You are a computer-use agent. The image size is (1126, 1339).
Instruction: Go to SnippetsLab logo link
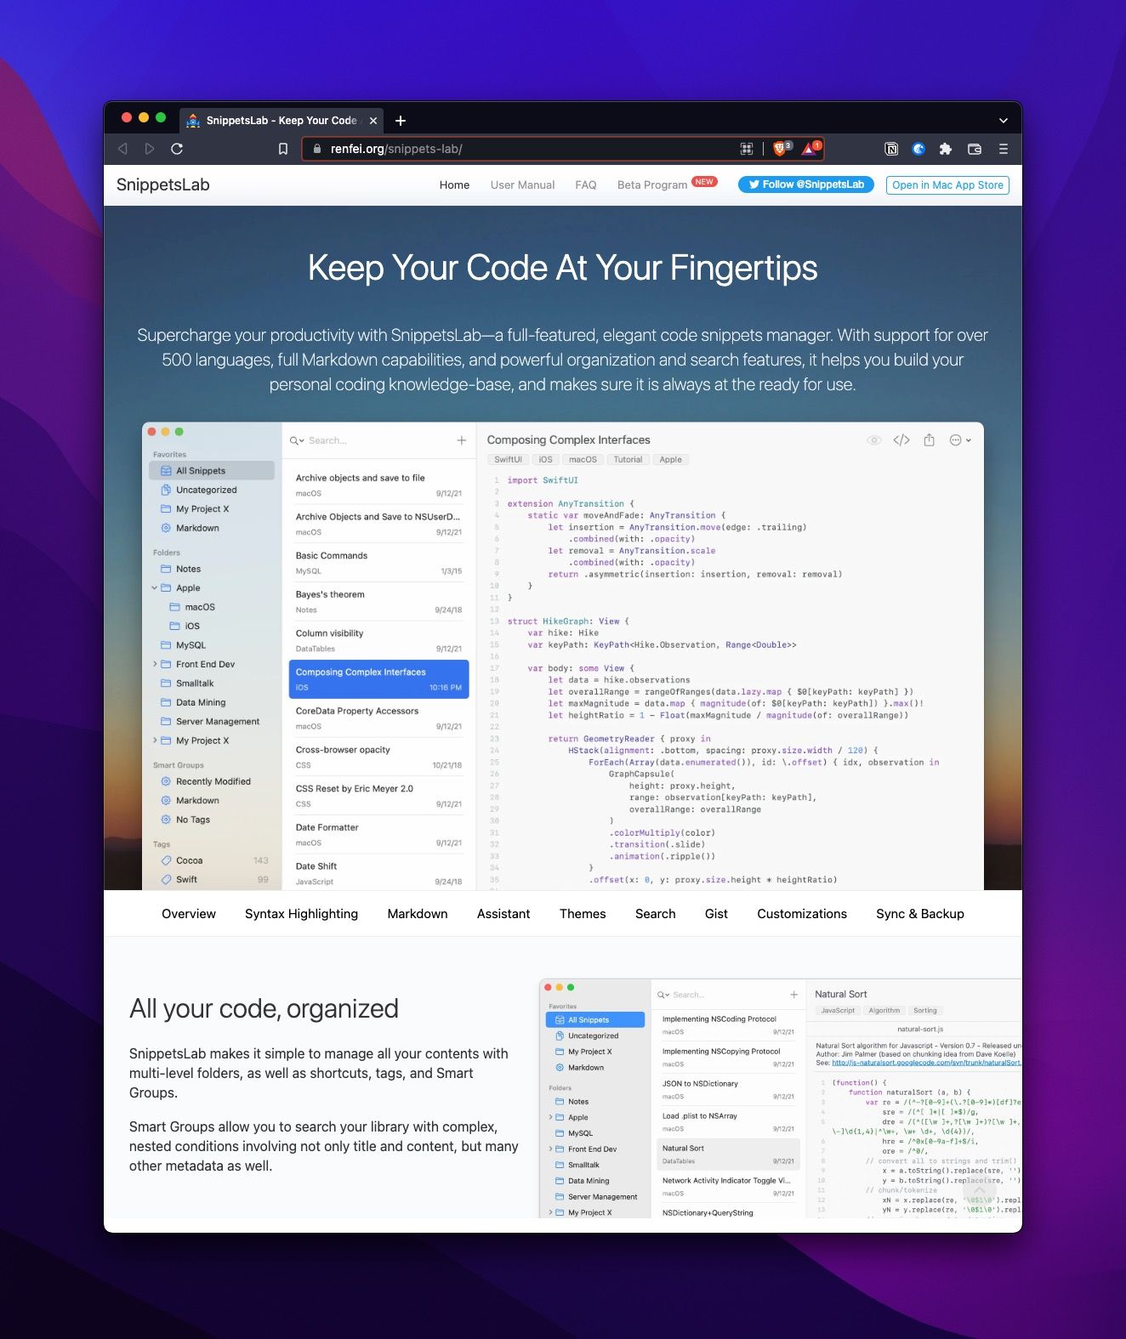[x=162, y=184]
